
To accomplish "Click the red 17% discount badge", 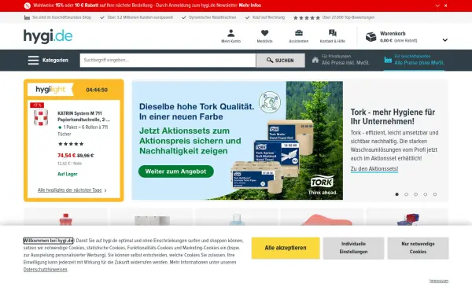I will 37,105.
